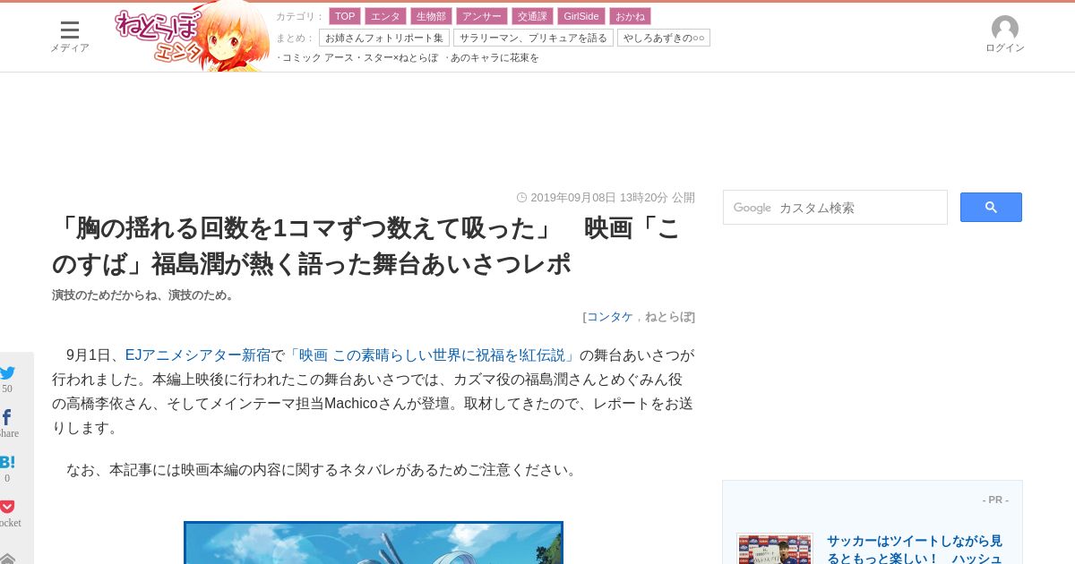This screenshot has width=1075, height=564.
Task: Bookmark with the Hatena B! icon
Action: pyautogui.click(x=7, y=462)
